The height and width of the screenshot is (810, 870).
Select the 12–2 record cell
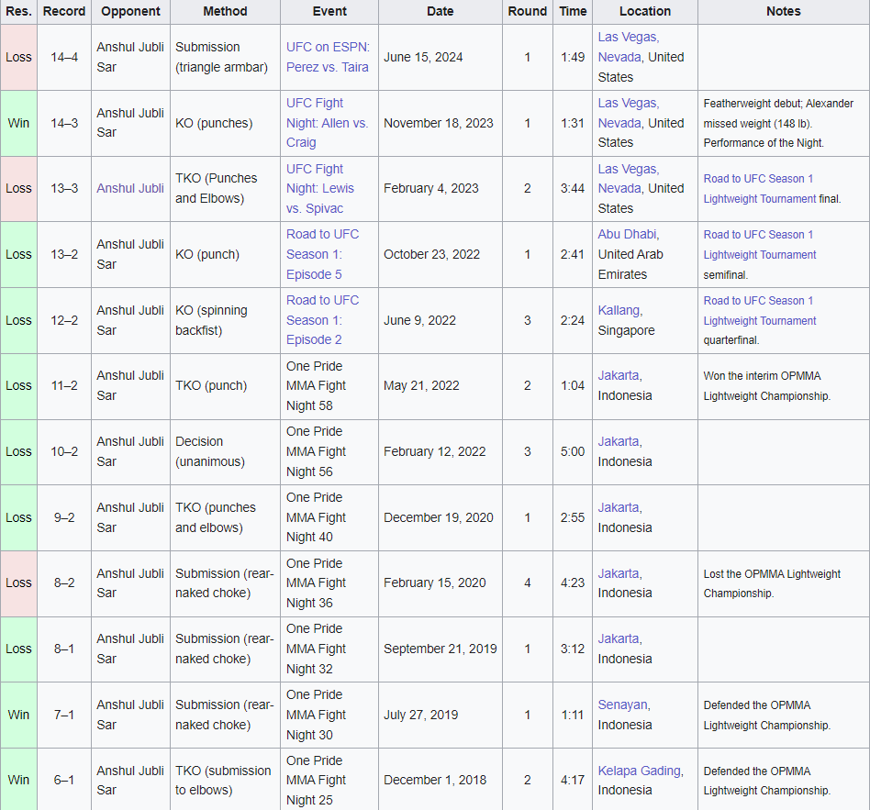[64, 320]
